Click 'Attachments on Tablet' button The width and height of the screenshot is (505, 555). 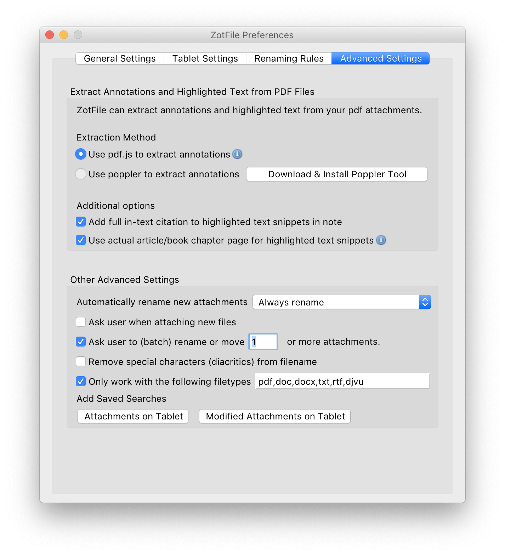pyautogui.click(x=133, y=416)
